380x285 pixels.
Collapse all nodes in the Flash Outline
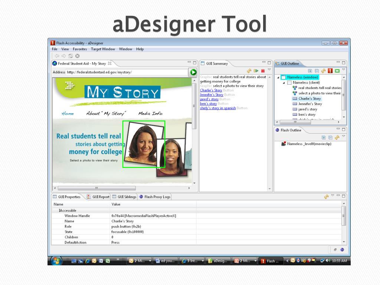click(x=330, y=137)
